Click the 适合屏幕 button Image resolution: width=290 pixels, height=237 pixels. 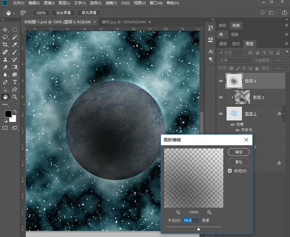tap(64, 13)
